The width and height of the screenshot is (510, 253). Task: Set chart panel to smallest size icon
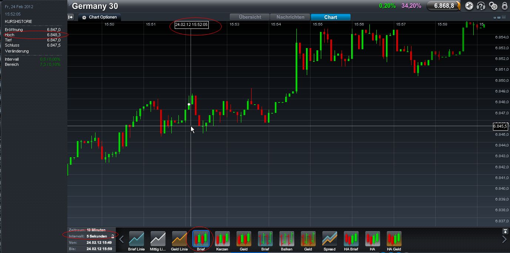pyautogui.click(x=495, y=17)
